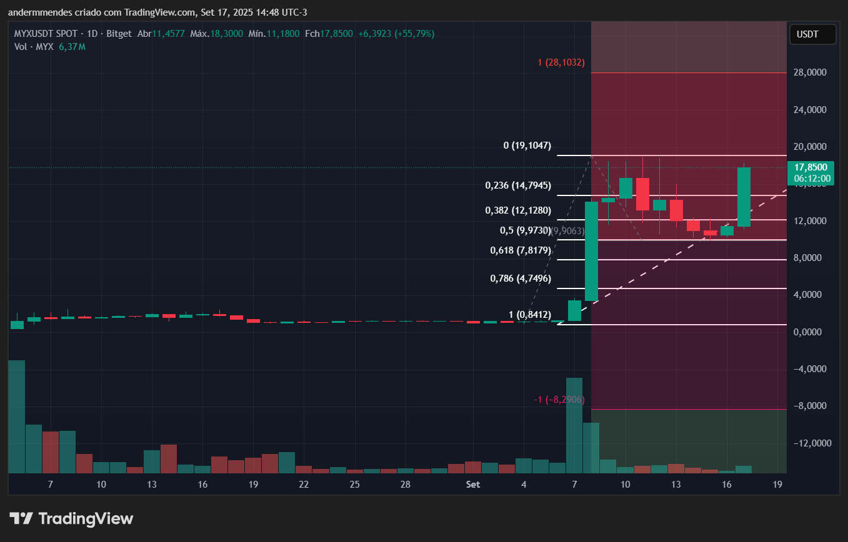The width and height of the screenshot is (848, 542).
Task: Click the 22 date label on time axis
Action: (x=304, y=485)
